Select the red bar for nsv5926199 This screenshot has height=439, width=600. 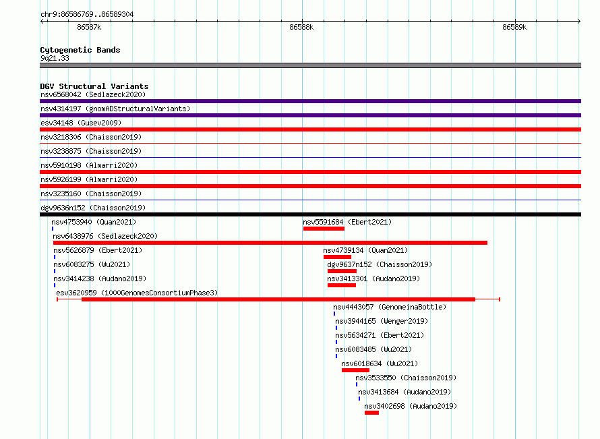(310, 186)
